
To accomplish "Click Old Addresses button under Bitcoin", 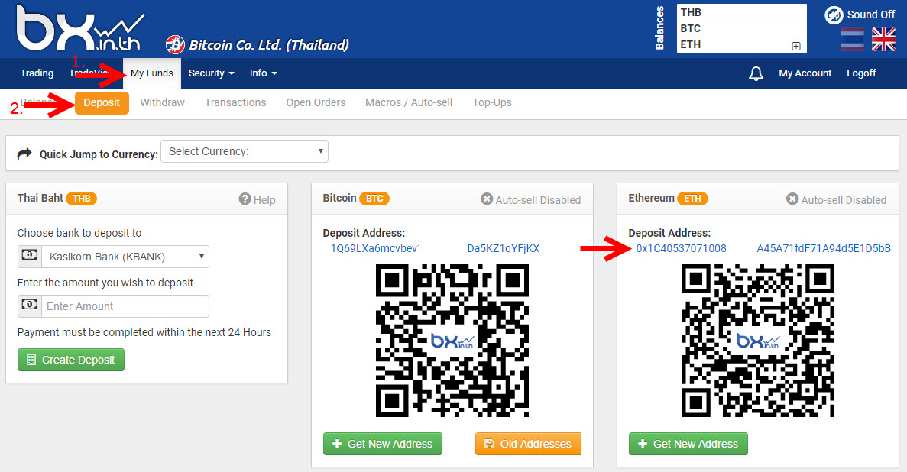I will 528,444.
